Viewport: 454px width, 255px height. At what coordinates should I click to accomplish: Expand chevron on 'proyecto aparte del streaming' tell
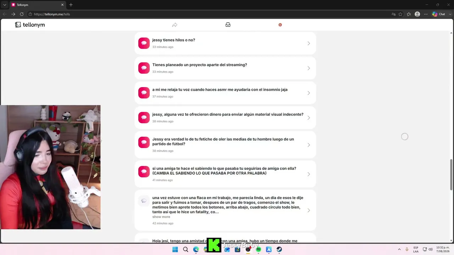[309, 68]
